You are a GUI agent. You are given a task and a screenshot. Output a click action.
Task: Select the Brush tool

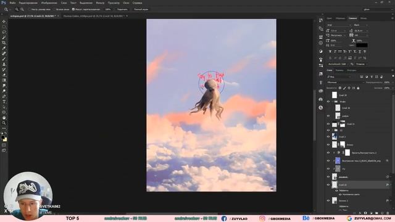(4, 59)
